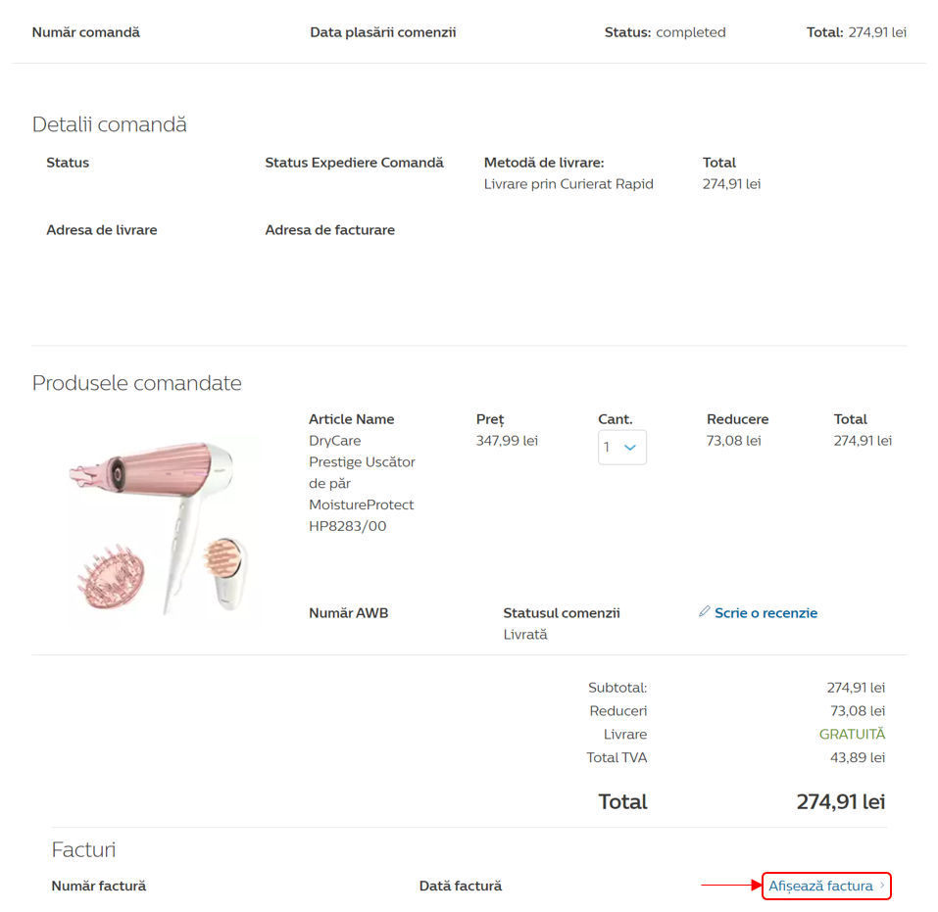Click the Dată factură label
938x912 pixels.
pyautogui.click(x=461, y=886)
